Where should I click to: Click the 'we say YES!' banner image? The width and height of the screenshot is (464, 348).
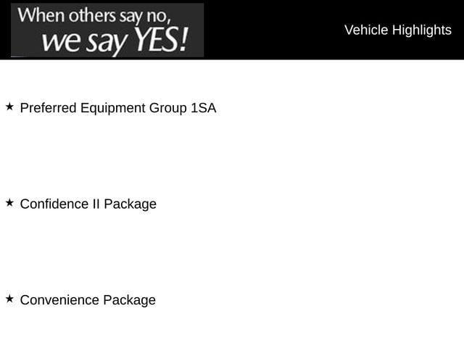[107, 30]
